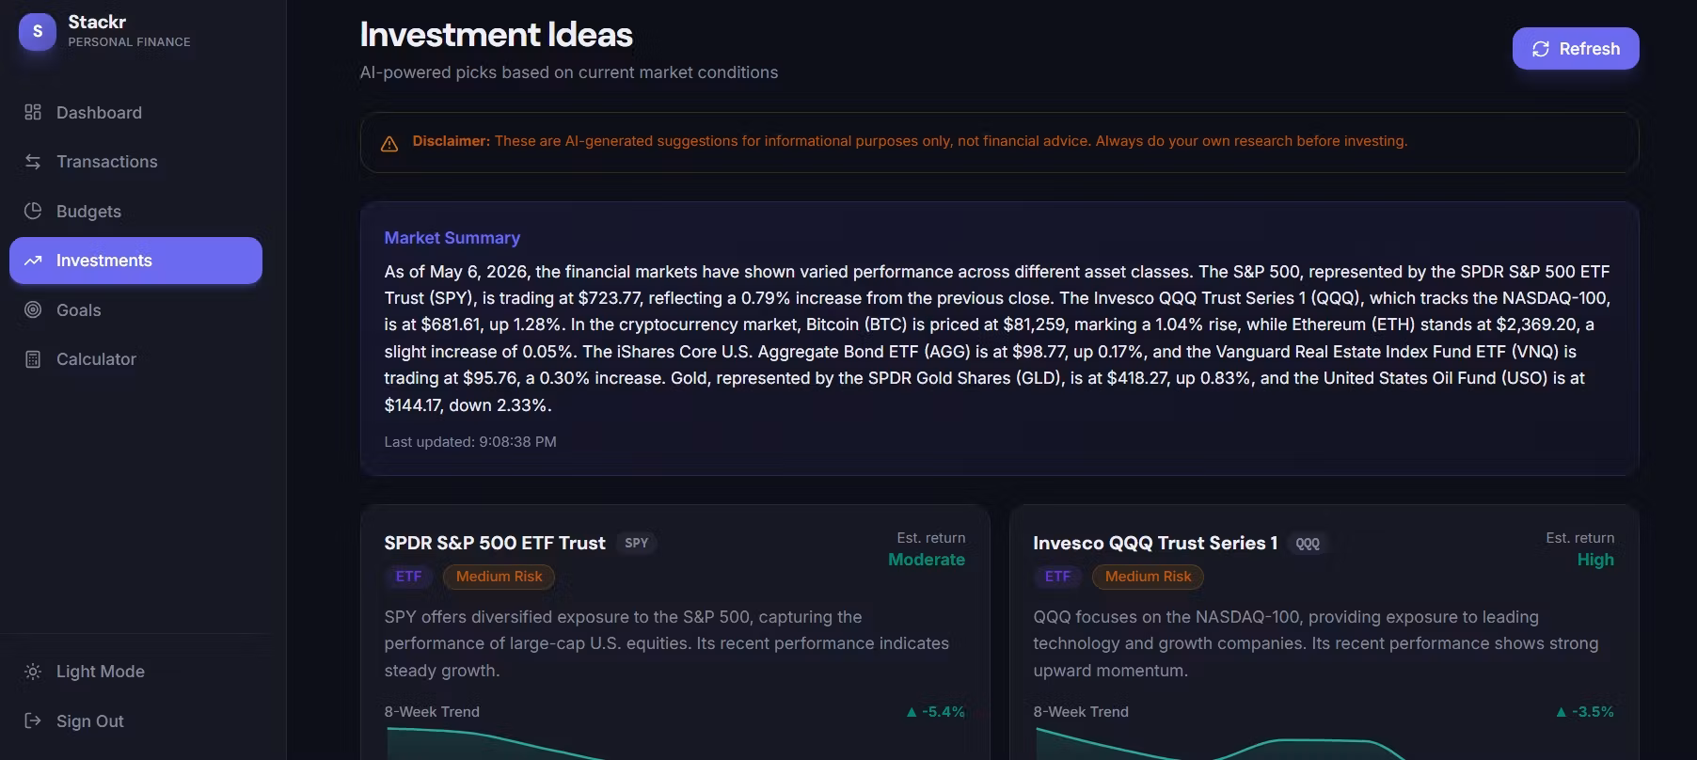This screenshot has width=1697, height=760.
Task: Click the Est. return label on QQQ card
Action: (1580, 538)
